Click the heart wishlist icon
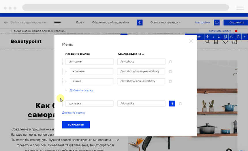Image resolution: width=248 pixels, height=151 pixels. coord(225,42)
